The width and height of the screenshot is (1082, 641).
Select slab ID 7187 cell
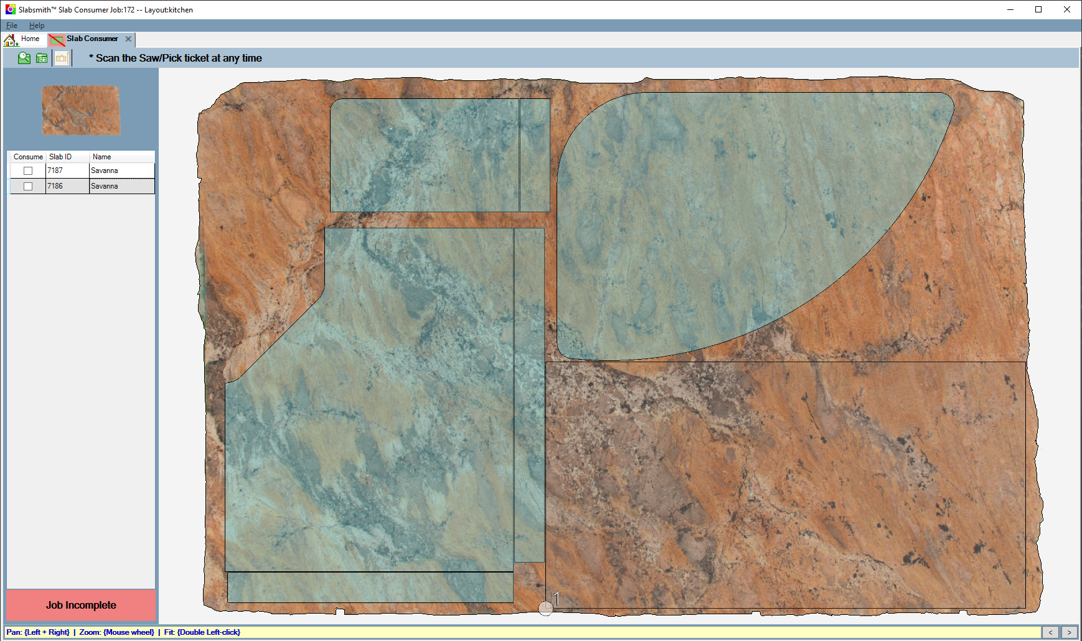point(67,171)
